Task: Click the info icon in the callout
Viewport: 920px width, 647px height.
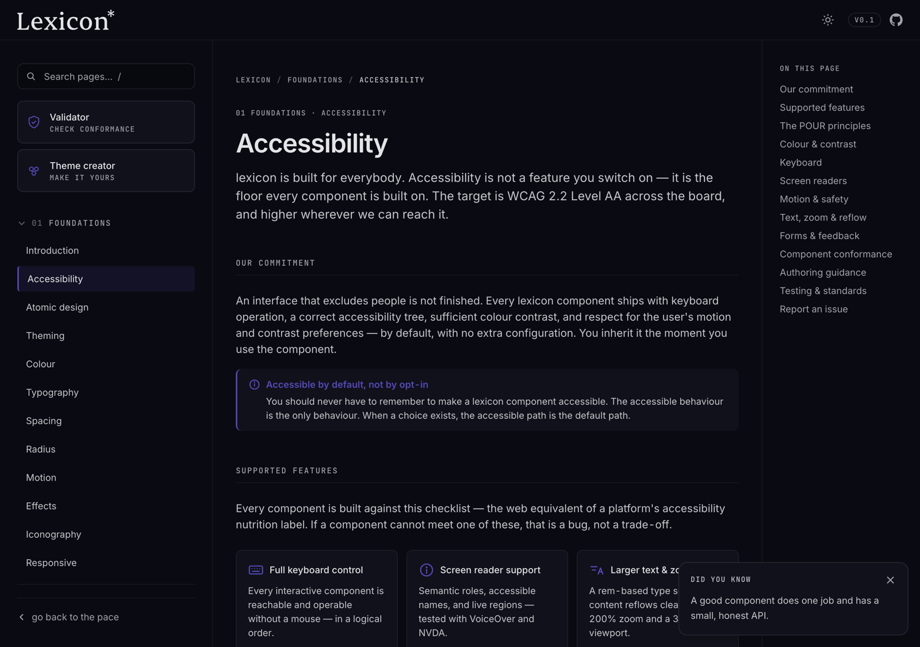Action: [254, 385]
